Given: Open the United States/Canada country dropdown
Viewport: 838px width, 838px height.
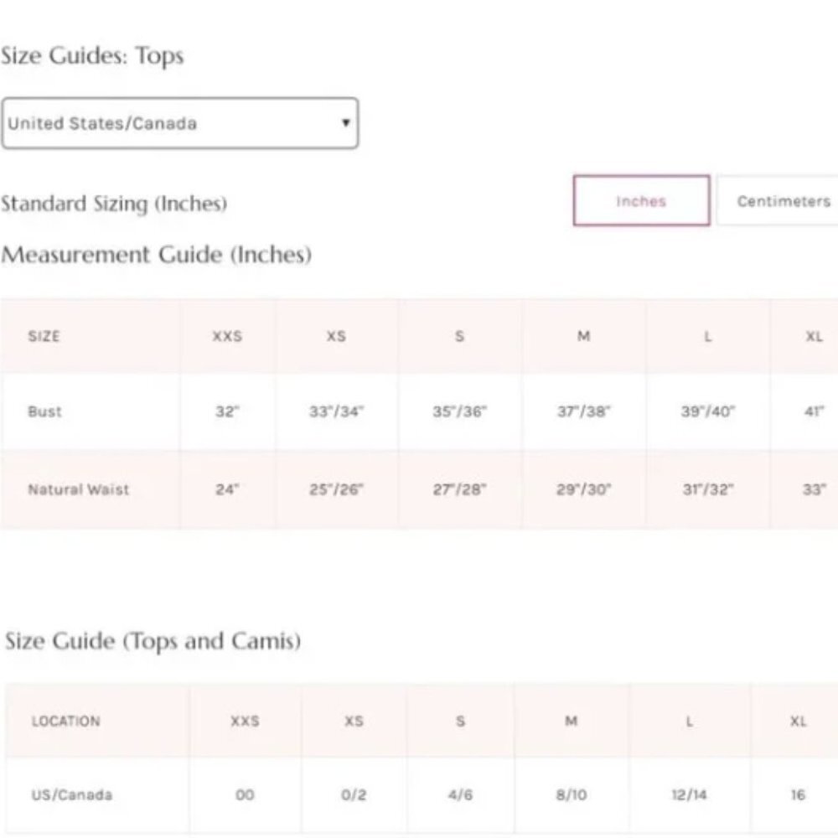Looking at the screenshot, I should click(x=178, y=123).
